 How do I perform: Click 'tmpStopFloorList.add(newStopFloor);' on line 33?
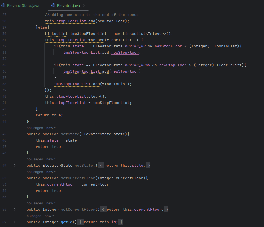(x=103, y=53)
